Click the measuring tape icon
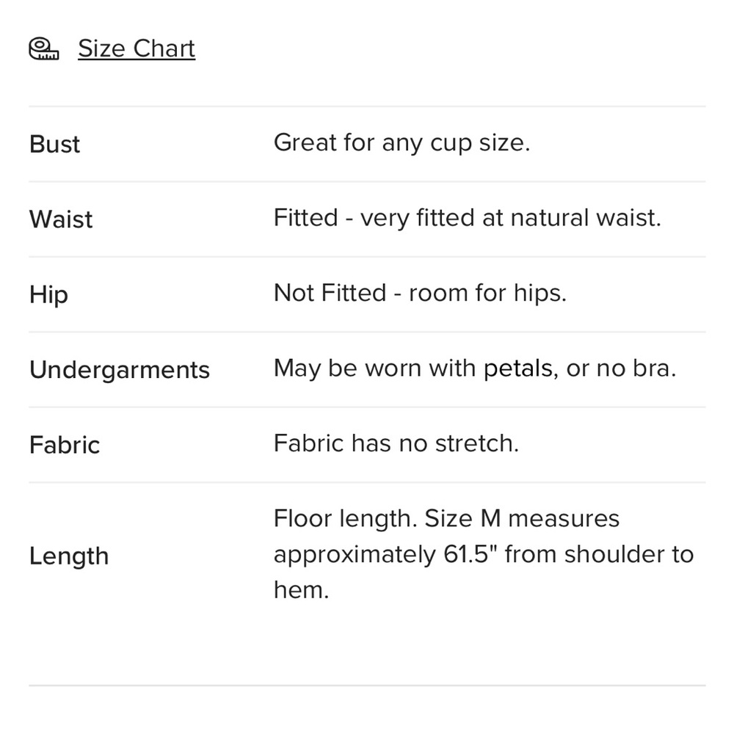The width and height of the screenshot is (734, 734). (44, 48)
